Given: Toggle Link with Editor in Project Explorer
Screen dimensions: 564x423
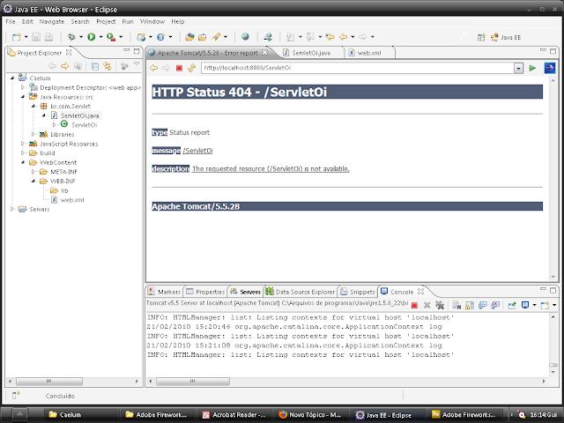Looking at the screenshot, I should point(107,66).
